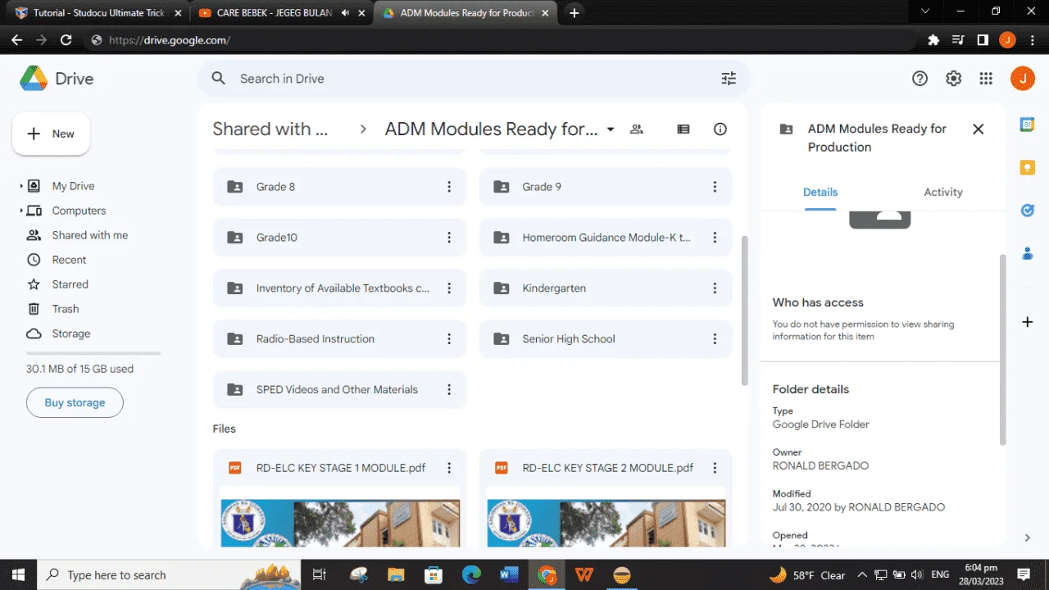Open Drive search options filter icon
Image resolution: width=1049 pixels, height=590 pixels.
click(x=729, y=79)
